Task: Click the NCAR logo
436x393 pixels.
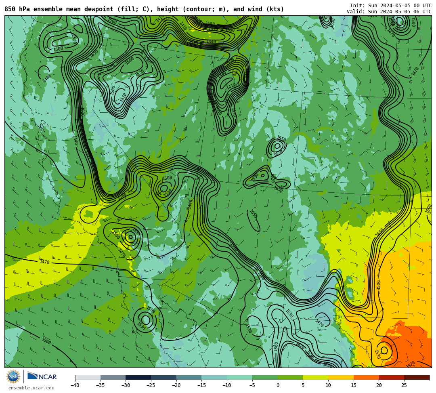Action: 42,376
